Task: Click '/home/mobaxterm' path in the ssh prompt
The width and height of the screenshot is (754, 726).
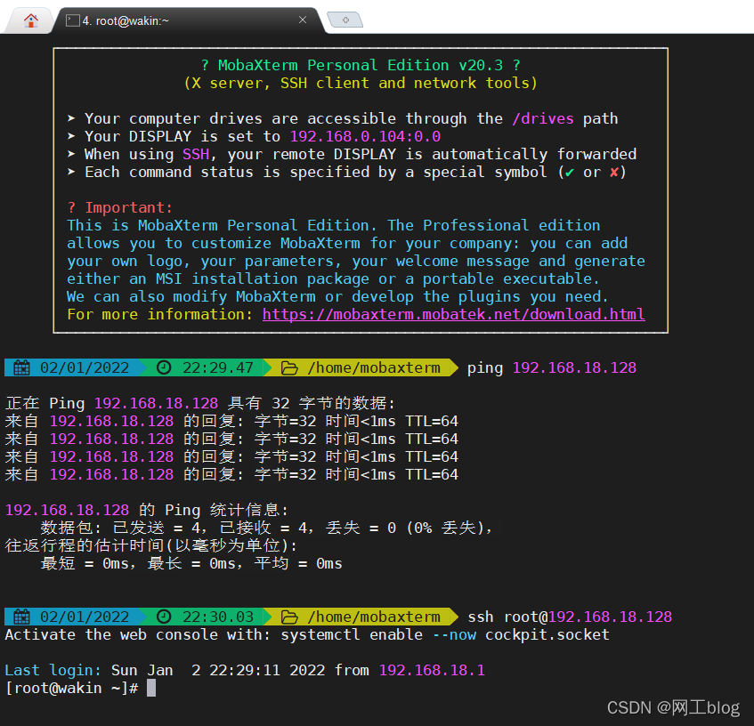Action: click(374, 617)
